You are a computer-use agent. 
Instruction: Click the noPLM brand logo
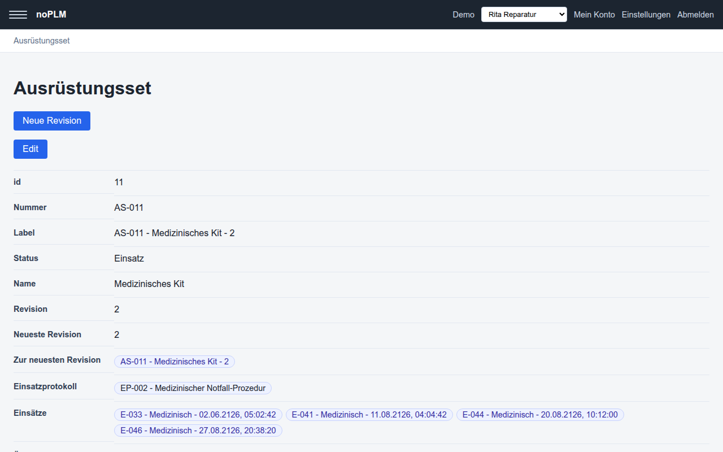[51, 15]
